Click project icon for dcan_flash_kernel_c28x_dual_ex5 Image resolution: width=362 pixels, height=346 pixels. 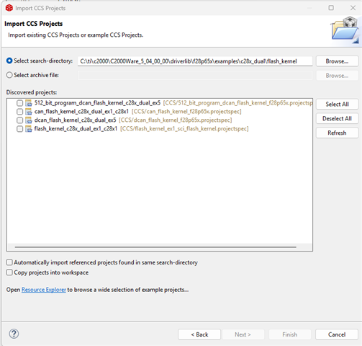29,120
